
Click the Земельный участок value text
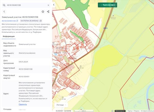(27, 44)
